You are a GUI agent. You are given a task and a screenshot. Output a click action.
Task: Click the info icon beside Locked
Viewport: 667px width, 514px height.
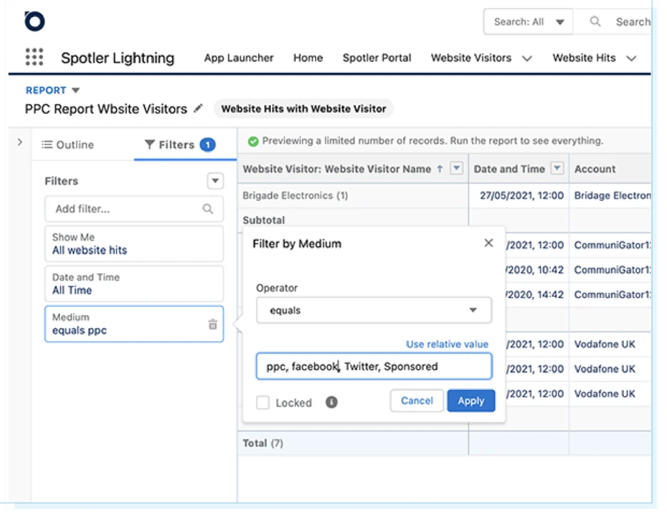pos(331,402)
